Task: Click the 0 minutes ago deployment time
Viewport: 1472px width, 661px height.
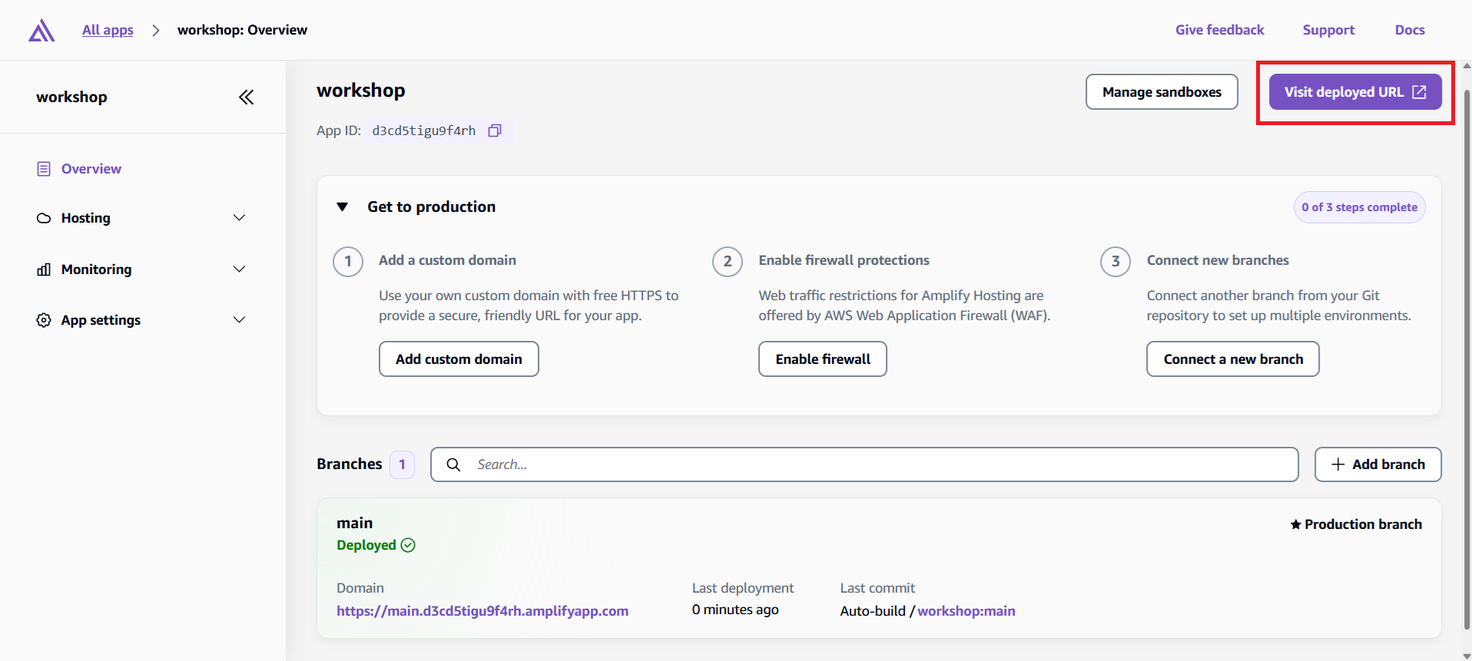Action: [x=735, y=610]
